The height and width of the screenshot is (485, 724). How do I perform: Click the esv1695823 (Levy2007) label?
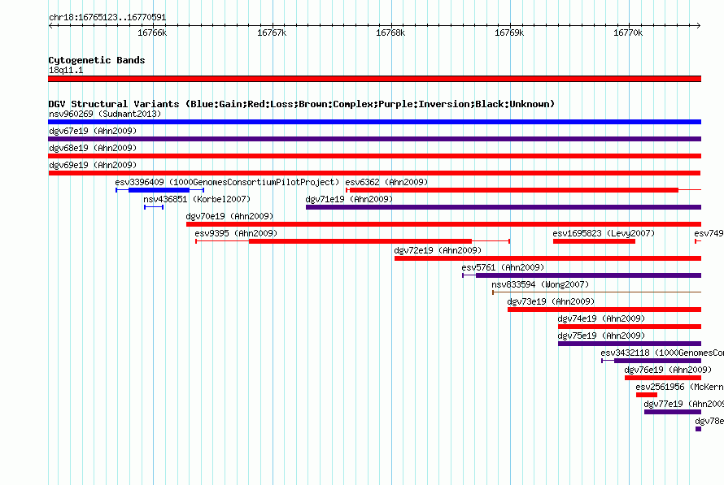coord(604,233)
